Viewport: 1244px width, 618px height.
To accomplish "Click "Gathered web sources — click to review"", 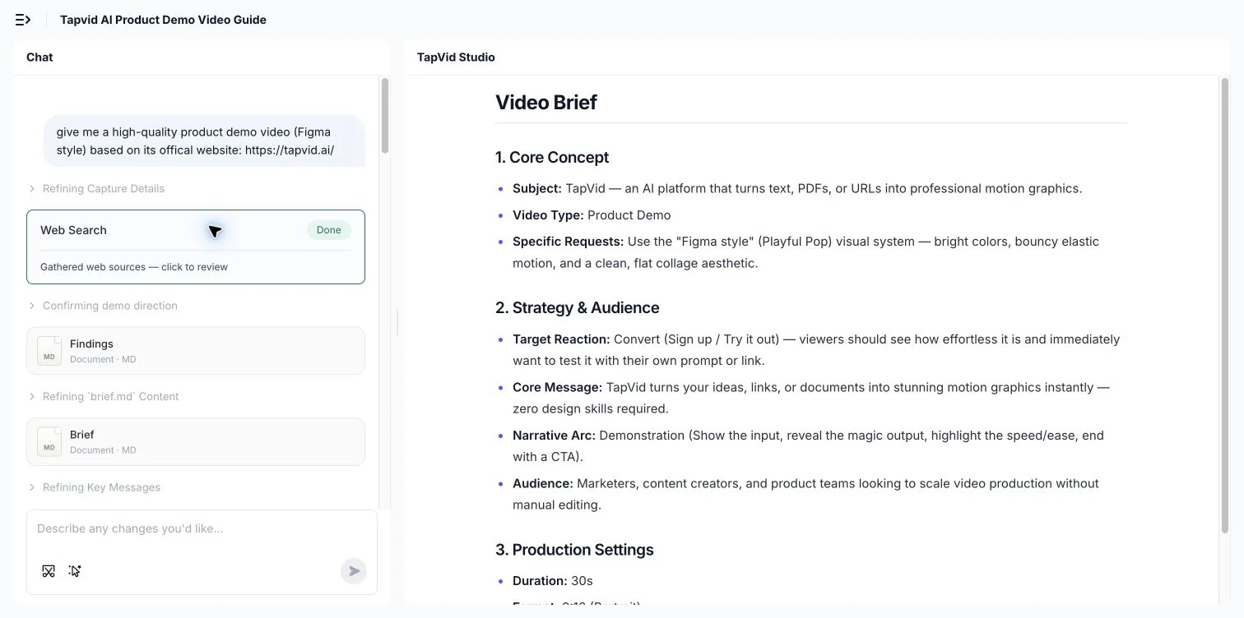I will (134, 267).
